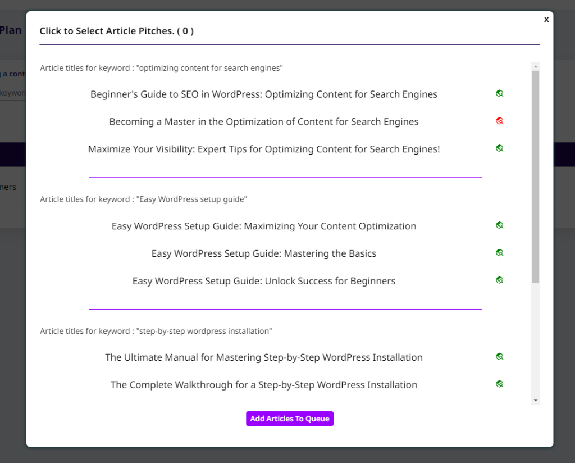Click search icon next to The Ultimate Manual title
Image resolution: width=575 pixels, height=463 pixels.
click(499, 356)
